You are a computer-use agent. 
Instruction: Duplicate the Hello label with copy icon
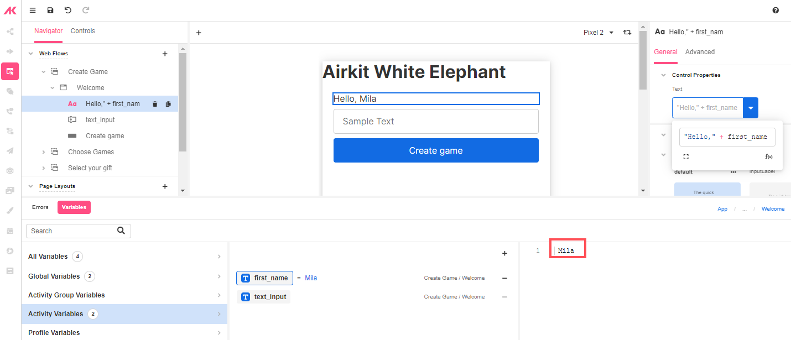[168, 104]
